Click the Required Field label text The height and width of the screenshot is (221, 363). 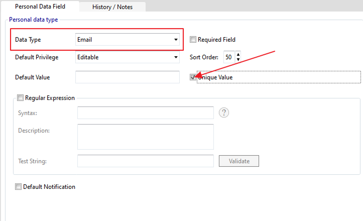216,40
